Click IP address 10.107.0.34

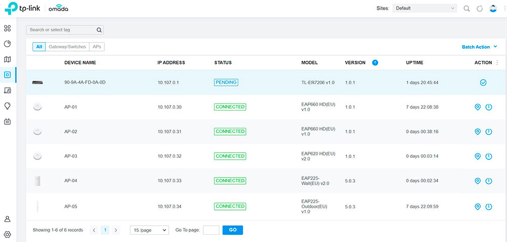[169, 206]
